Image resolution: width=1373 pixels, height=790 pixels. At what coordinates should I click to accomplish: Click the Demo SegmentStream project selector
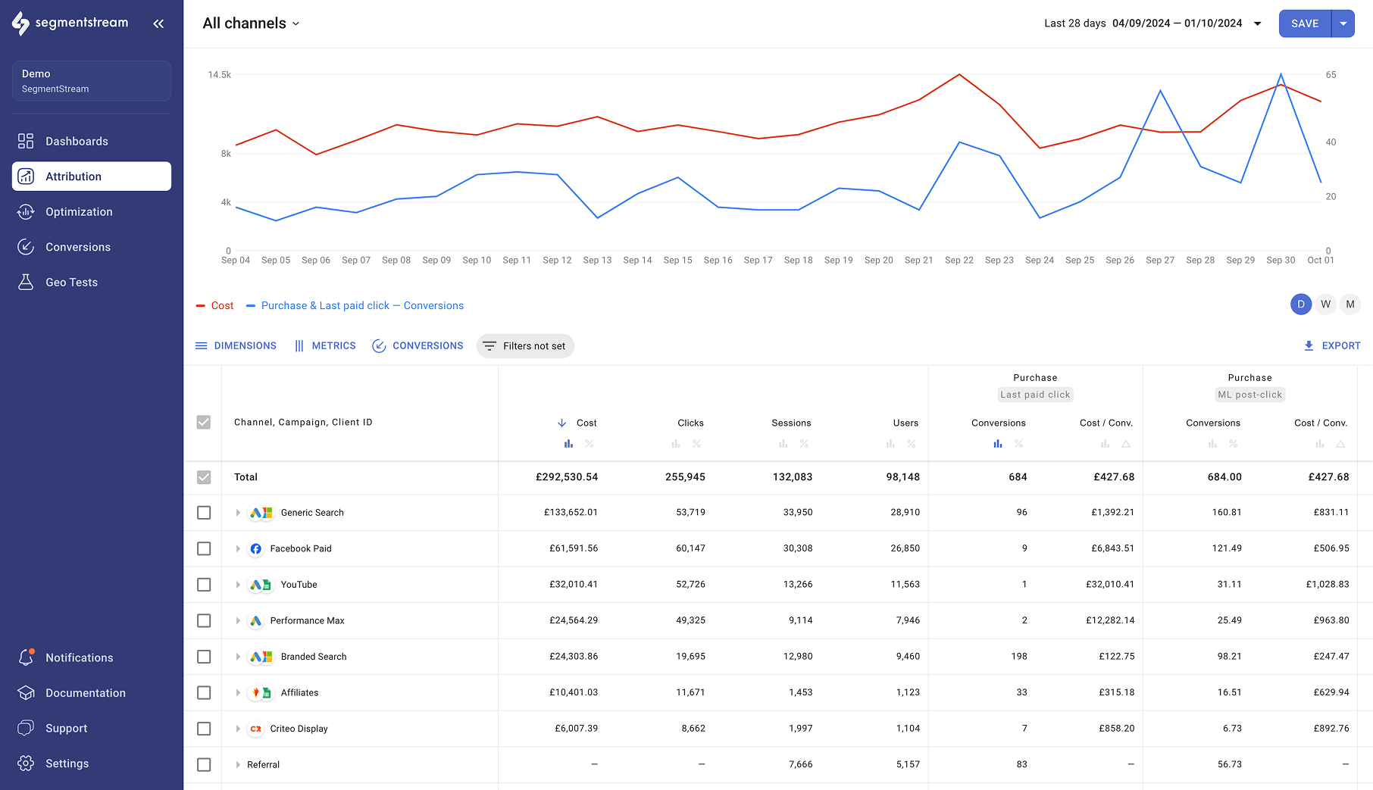(x=92, y=81)
